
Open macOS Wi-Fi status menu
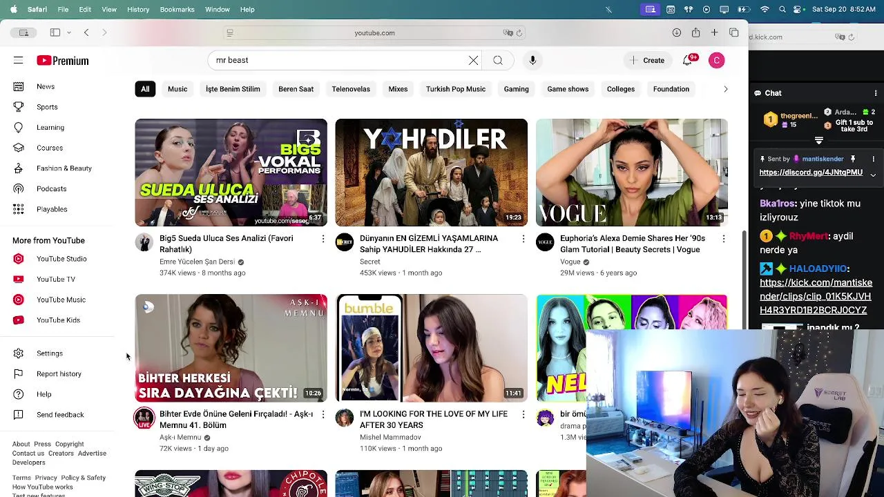click(x=765, y=10)
